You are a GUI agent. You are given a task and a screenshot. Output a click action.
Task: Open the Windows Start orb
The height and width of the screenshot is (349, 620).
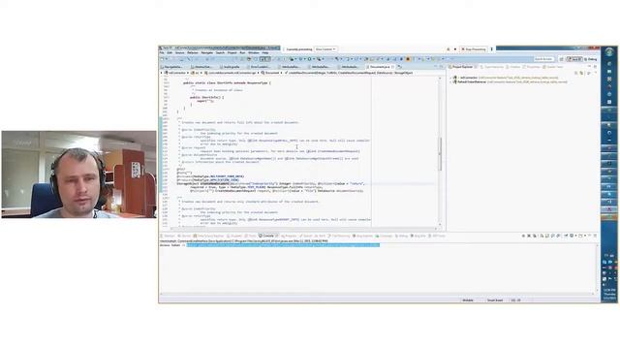click(x=609, y=51)
